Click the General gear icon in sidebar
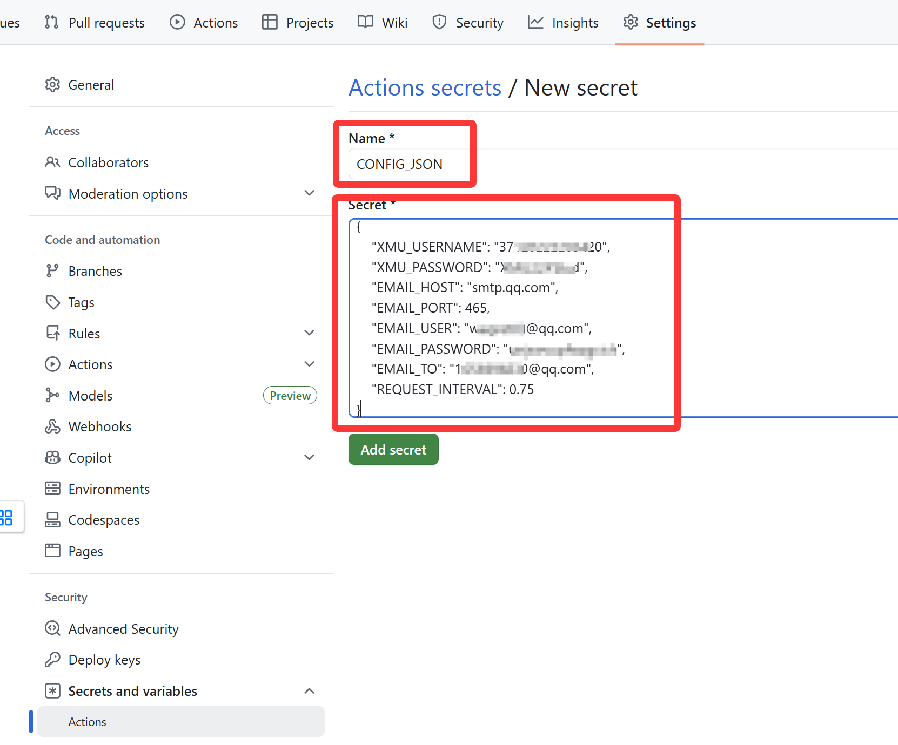The height and width of the screenshot is (745, 898). [x=52, y=85]
